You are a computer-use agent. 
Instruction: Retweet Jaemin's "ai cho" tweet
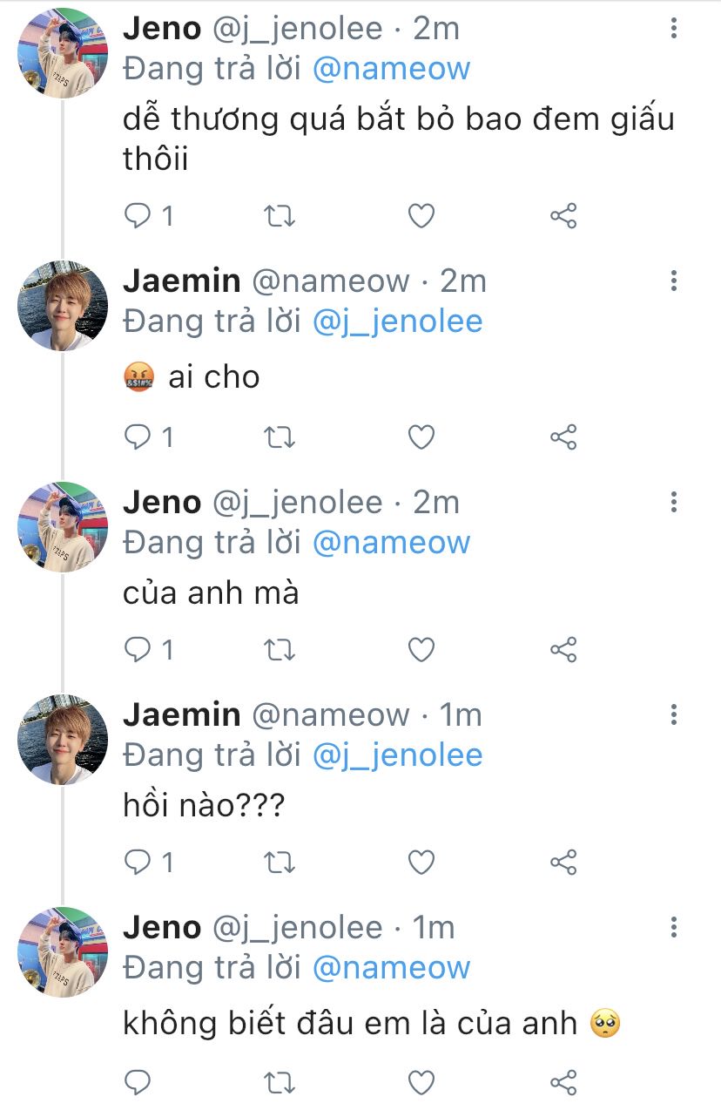point(279,437)
